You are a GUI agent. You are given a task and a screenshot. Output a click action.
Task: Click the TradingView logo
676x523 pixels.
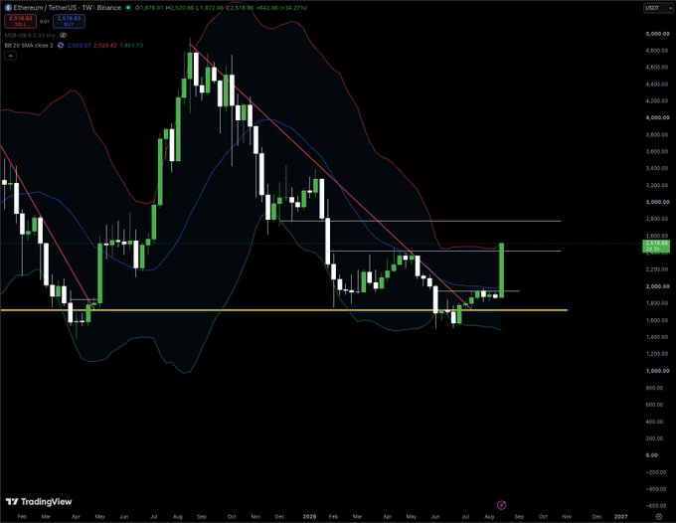pyautogui.click(x=39, y=502)
